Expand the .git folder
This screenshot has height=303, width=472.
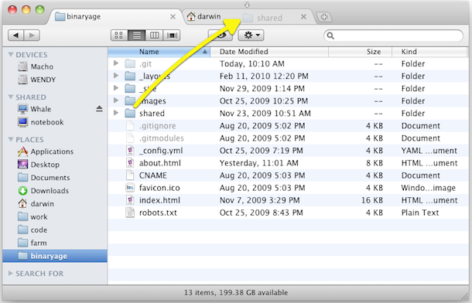click(x=116, y=63)
